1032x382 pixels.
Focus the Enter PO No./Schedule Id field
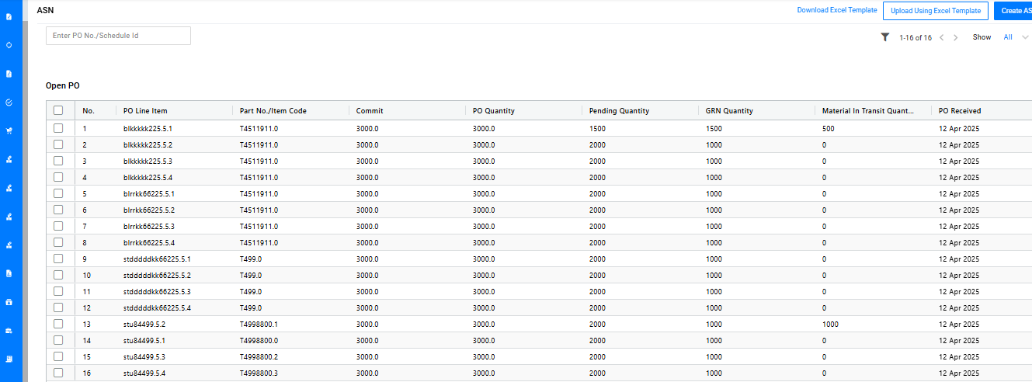[118, 36]
